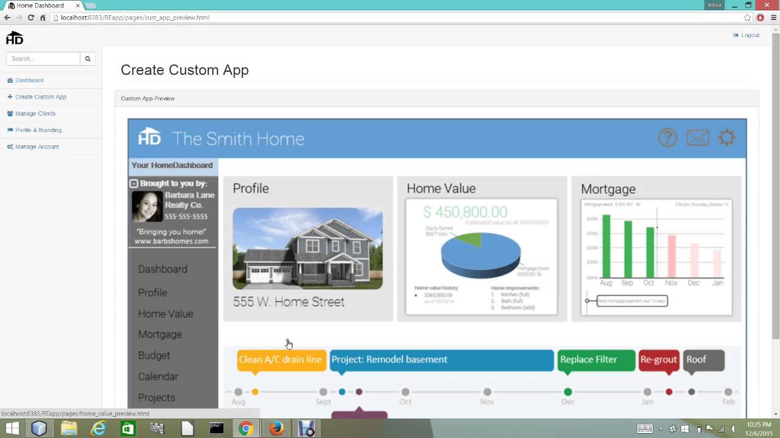Image resolution: width=780 pixels, height=438 pixels.
Task: Click the red timeline dot after Jan
Action: pos(669,392)
